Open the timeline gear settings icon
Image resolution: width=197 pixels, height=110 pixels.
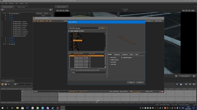pos(194,84)
